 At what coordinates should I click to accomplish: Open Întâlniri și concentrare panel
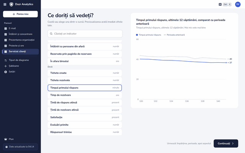(20, 34)
